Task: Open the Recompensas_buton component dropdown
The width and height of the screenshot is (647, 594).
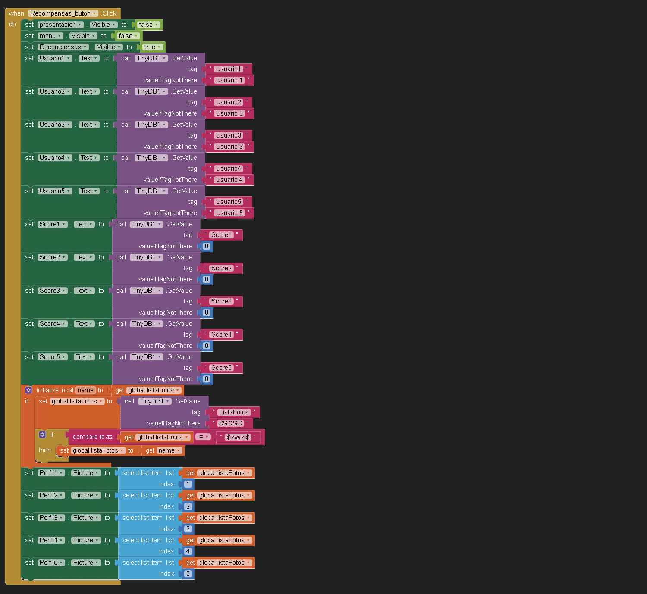Action: (94, 13)
